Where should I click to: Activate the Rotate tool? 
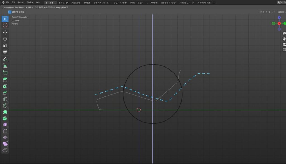click(x=5, y=39)
